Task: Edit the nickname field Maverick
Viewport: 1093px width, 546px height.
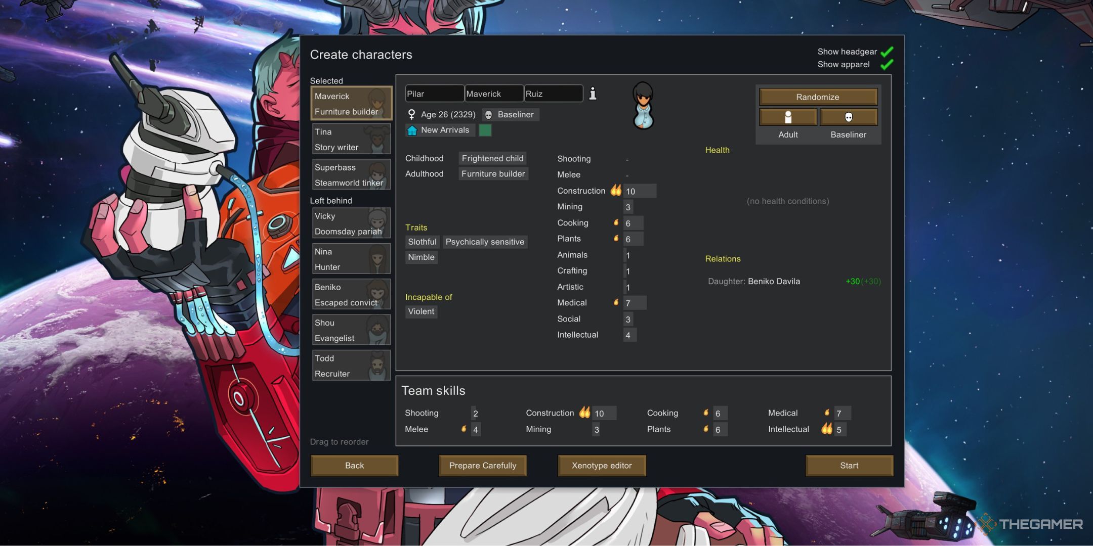Action: tap(494, 94)
